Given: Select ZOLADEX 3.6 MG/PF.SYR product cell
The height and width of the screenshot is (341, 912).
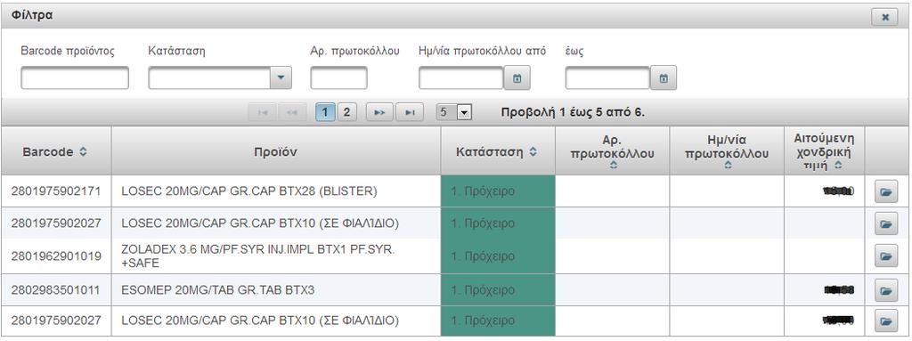Looking at the screenshot, I should (276, 256).
